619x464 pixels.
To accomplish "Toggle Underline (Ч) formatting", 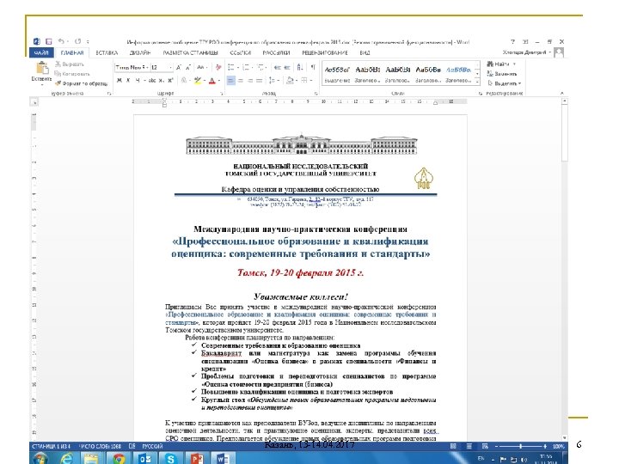I will point(138,81).
